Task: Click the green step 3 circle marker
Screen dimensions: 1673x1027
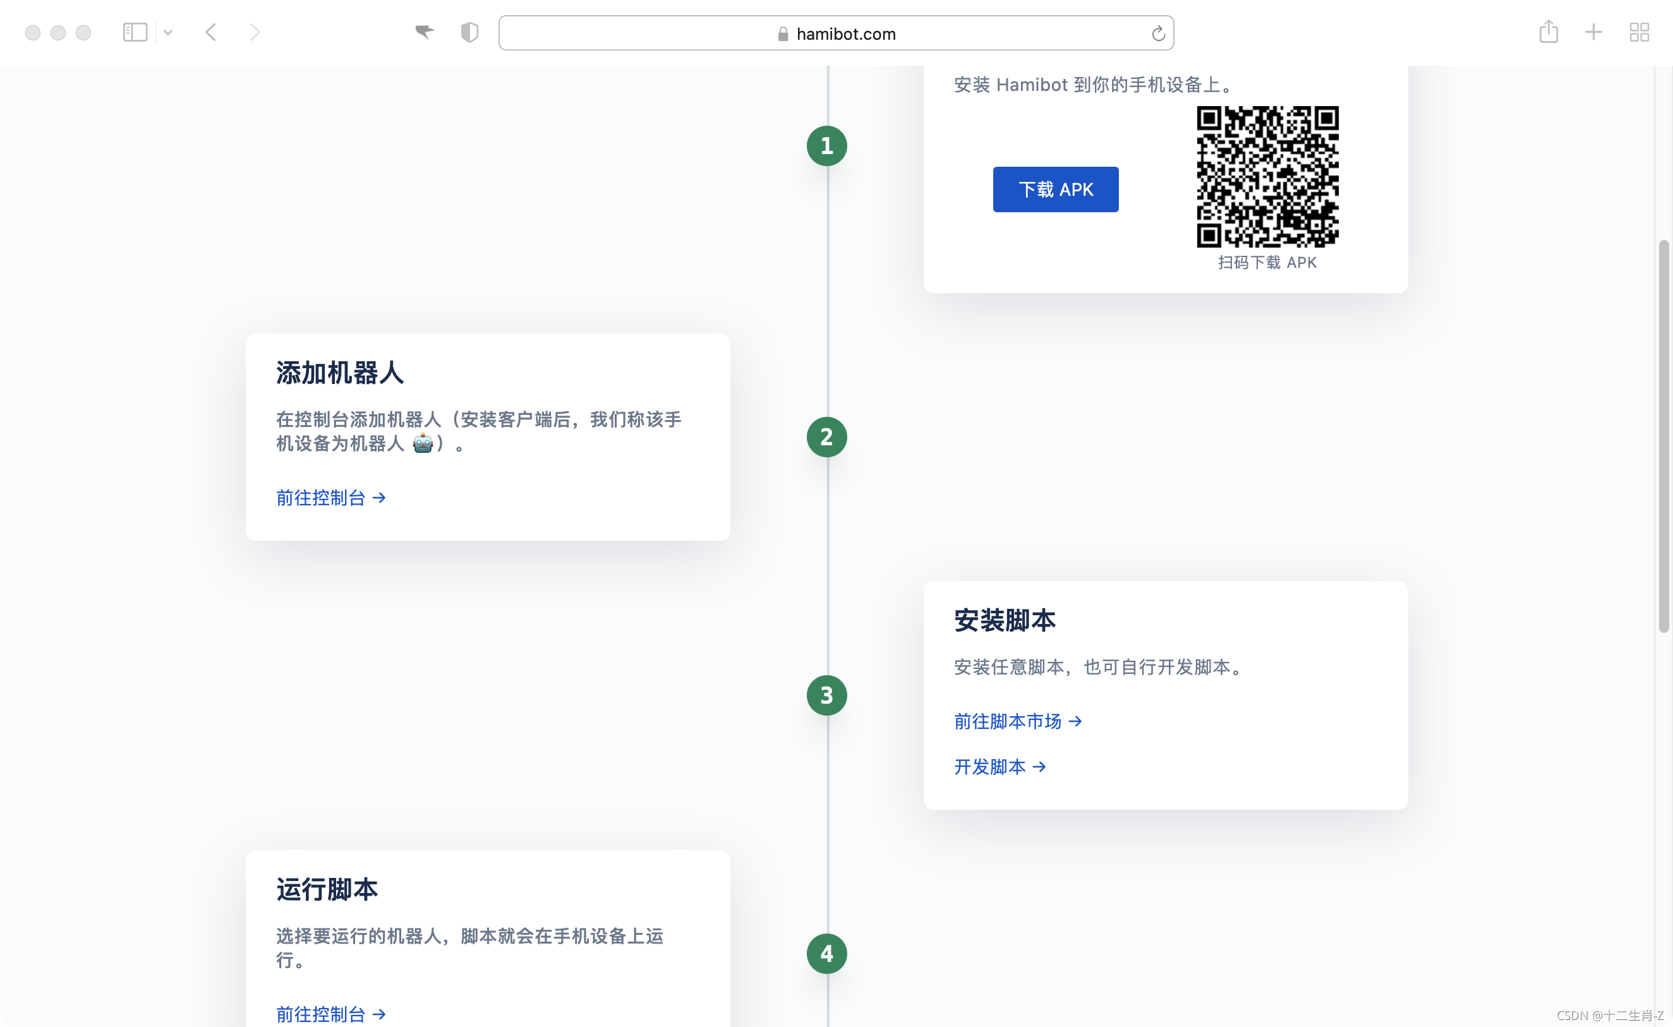Action: tap(826, 695)
